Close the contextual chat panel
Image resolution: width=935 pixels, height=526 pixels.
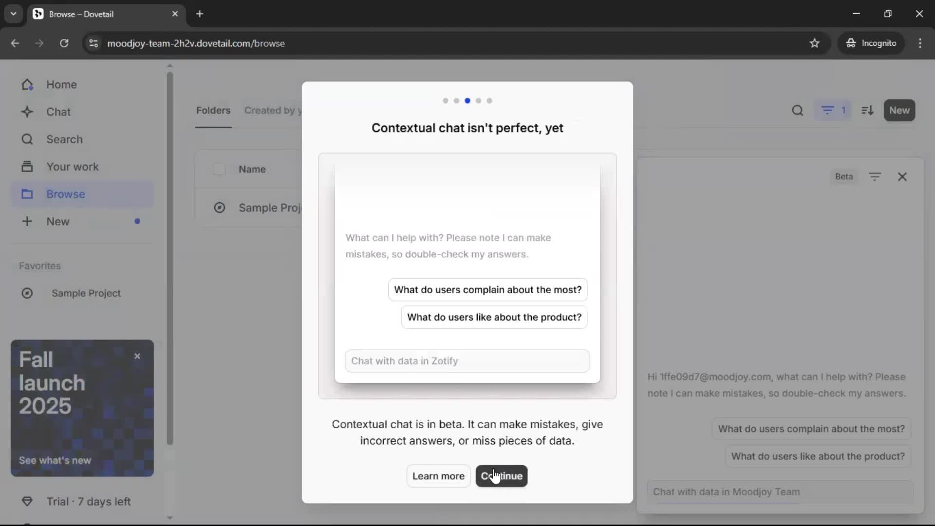902,177
